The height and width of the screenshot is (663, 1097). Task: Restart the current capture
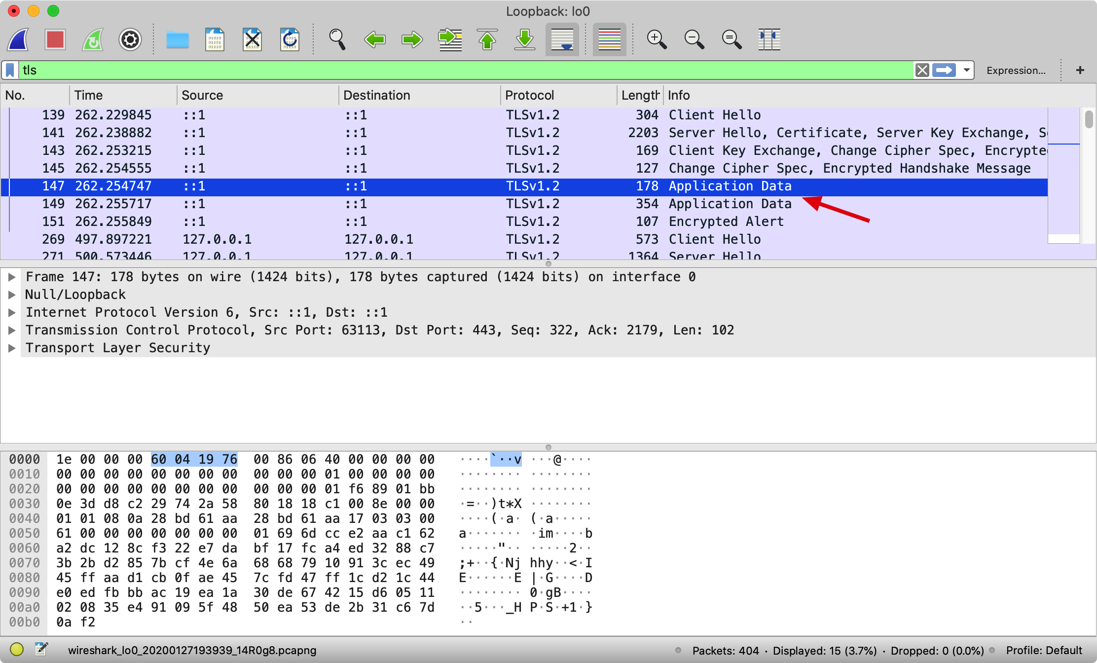93,39
